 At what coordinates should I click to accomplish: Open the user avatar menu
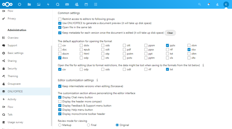226,5
